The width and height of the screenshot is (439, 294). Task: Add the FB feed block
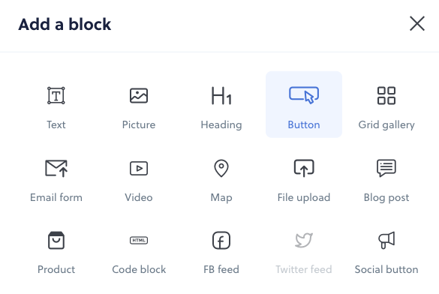(x=221, y=250)
